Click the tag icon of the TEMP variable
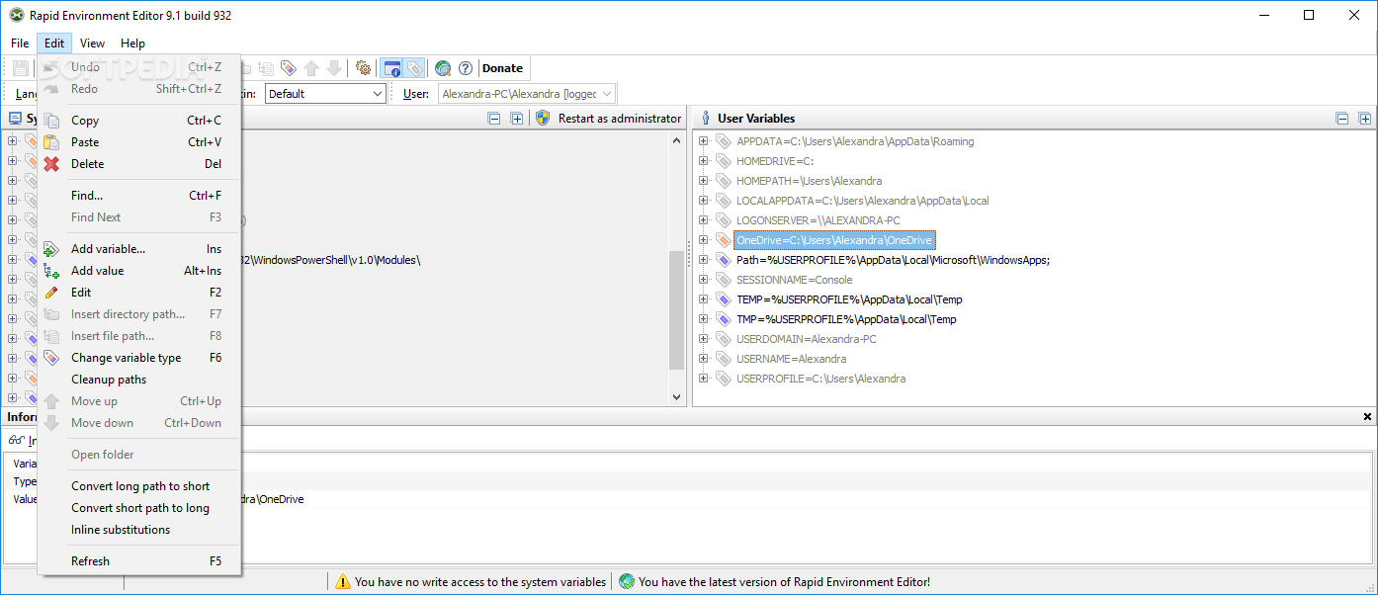 [724, 299]
